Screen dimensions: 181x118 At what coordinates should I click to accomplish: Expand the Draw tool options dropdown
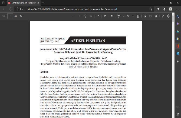click(123, 16)
